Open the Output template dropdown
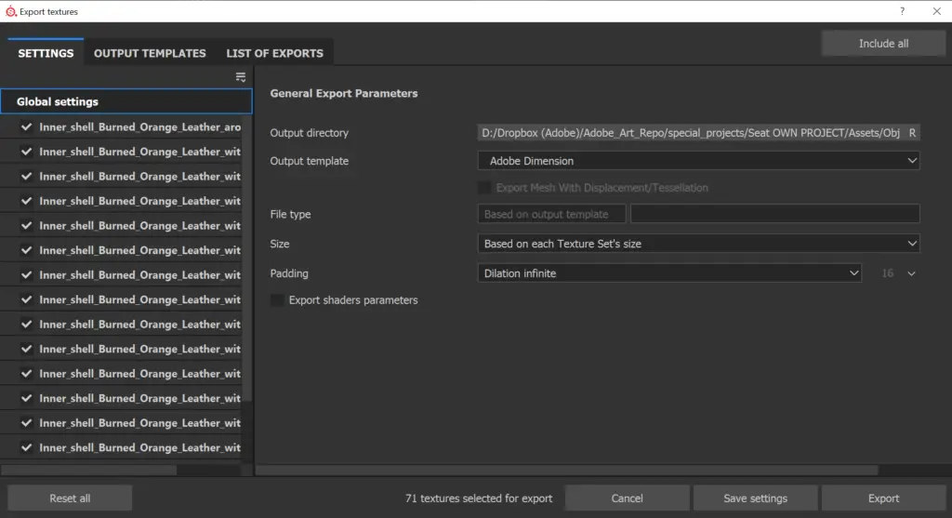 coord(698,161)
